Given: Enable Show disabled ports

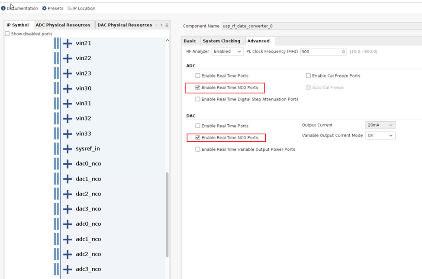Looking at the screenshot, I should [x=7, y=33].
